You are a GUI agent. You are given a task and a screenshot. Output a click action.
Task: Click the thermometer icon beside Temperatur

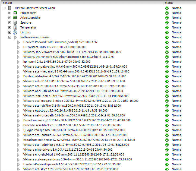(15, 27)
